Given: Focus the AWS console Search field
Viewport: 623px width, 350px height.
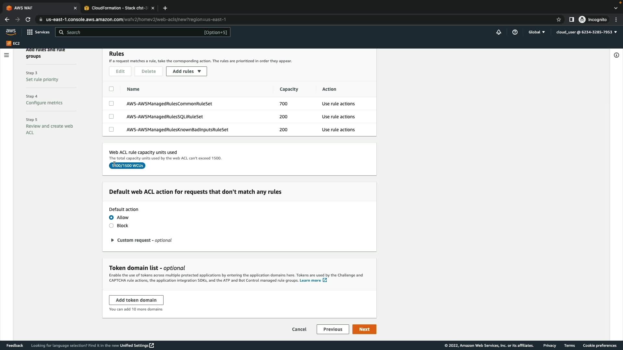Looking at the screenshot, I should (x=133, y=32).
